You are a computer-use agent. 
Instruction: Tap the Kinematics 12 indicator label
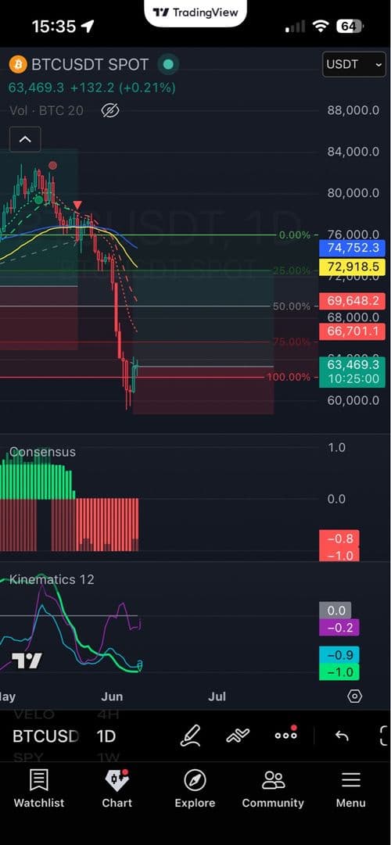click(52, 579)
